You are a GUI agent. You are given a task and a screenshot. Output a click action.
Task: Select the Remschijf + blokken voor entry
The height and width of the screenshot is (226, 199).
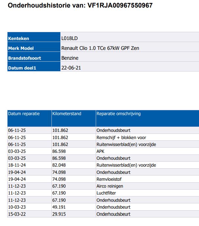[x=121, y=137]
